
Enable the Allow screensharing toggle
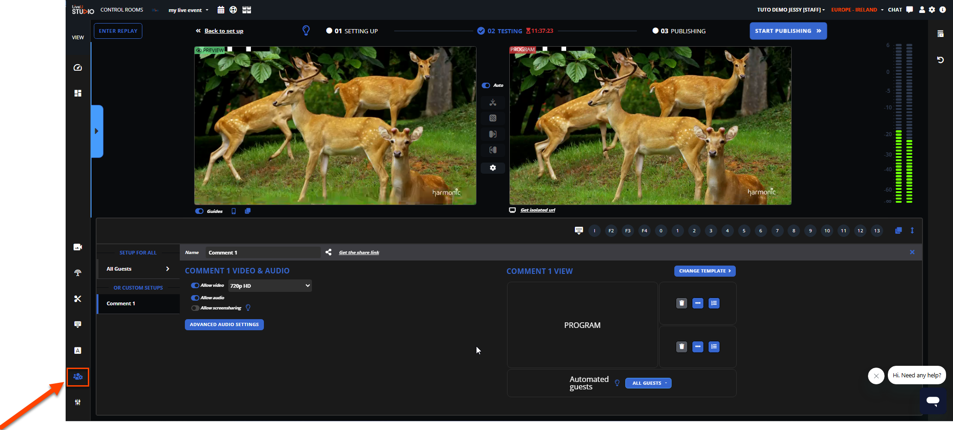click(x=195, y=308)
